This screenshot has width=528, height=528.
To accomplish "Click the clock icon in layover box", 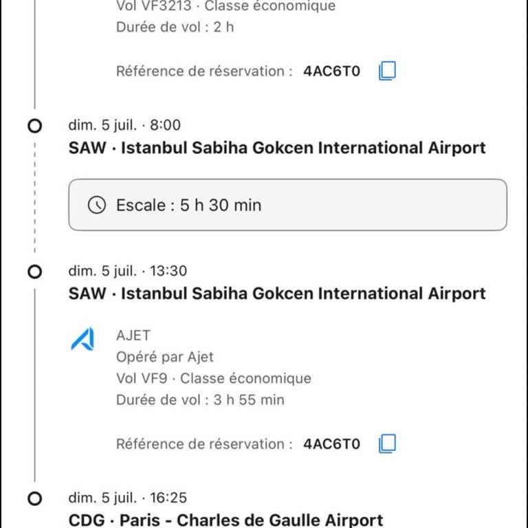I will click(97, 205).
